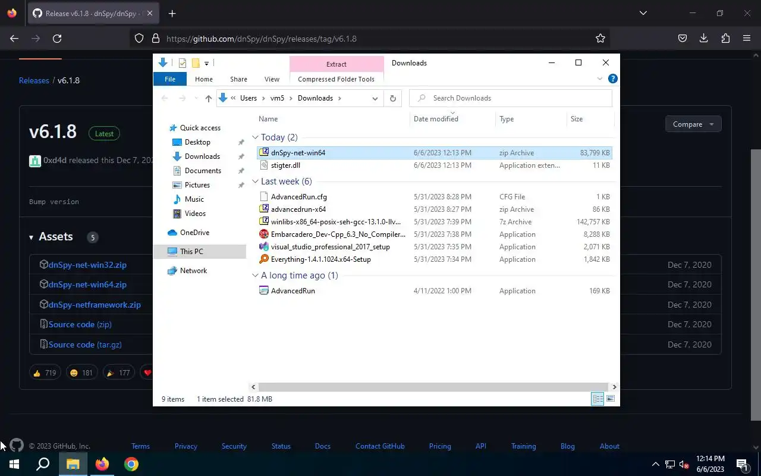
Task: Open the View ribbon tab
Action: click(272, 79)
